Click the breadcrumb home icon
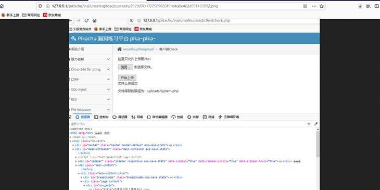The image size is (380, 190). [119, 49]
